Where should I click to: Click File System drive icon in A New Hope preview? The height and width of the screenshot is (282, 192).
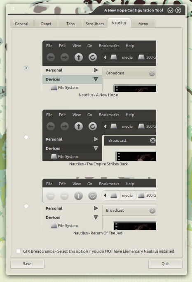click(54, 88)
